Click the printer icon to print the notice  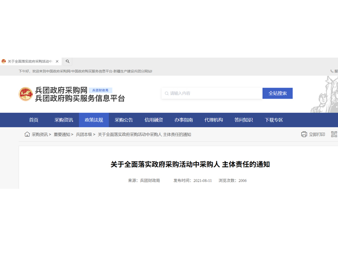tap(303, 134)
